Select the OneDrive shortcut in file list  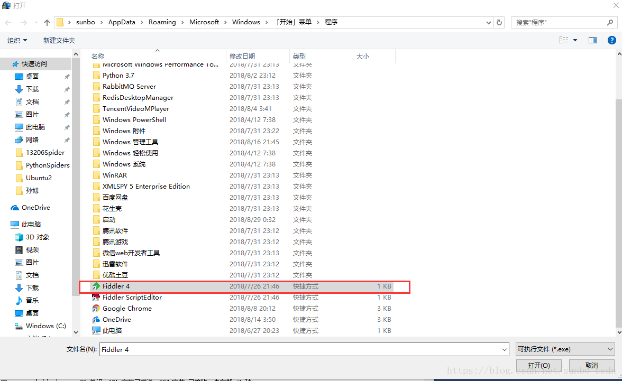(116, 320)
